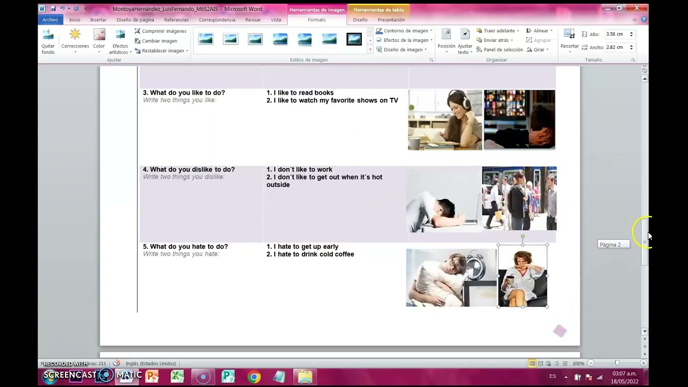The image size is (688, 387).
Task: Open Excel from the Windows taskbar
Action: click(x=177, y=377)
